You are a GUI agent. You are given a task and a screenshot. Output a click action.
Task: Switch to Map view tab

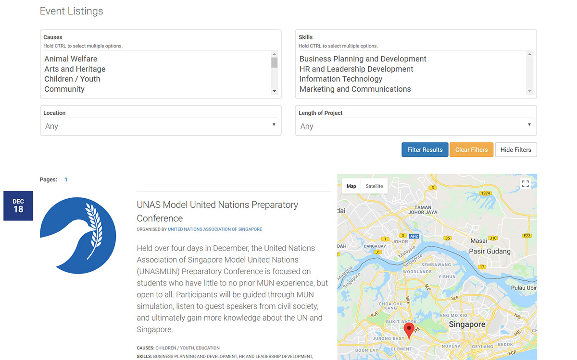click(351, 186)
